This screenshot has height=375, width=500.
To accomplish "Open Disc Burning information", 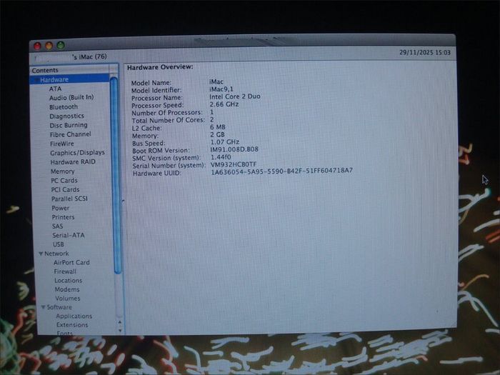I will (x=69, y=125).
